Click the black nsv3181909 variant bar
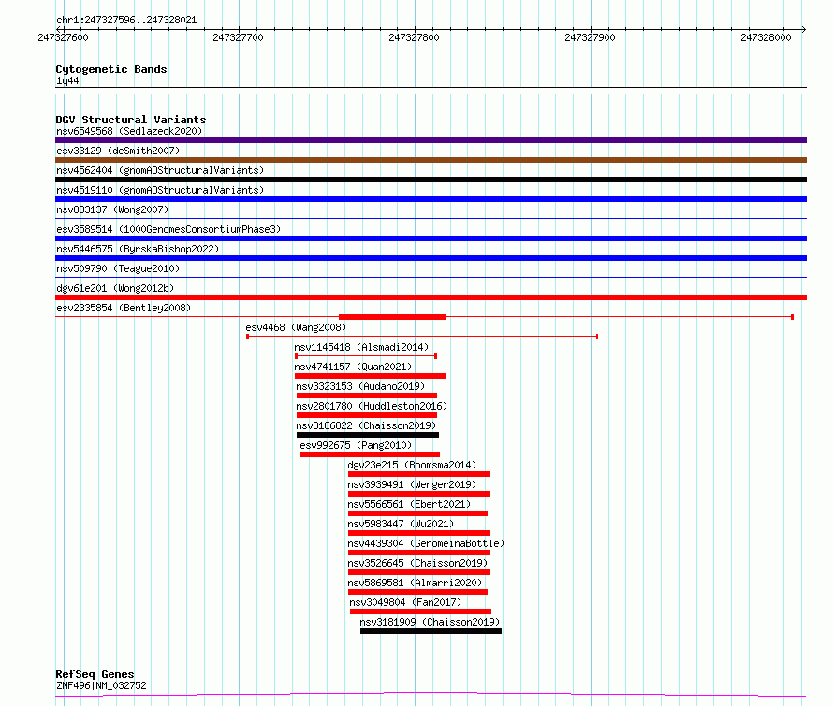Screen dimensions: 833x706 point(431,631)
